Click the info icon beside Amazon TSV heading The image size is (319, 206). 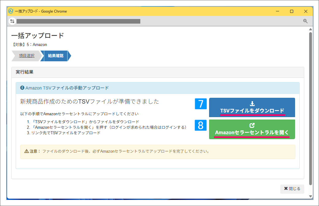tap(22, 88)
